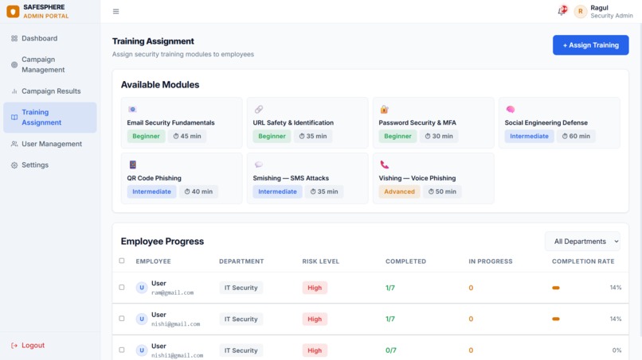The height and width of the screenshot is (360, 642).
Task: Open the notifications bell icon
Action: point(562,11)
